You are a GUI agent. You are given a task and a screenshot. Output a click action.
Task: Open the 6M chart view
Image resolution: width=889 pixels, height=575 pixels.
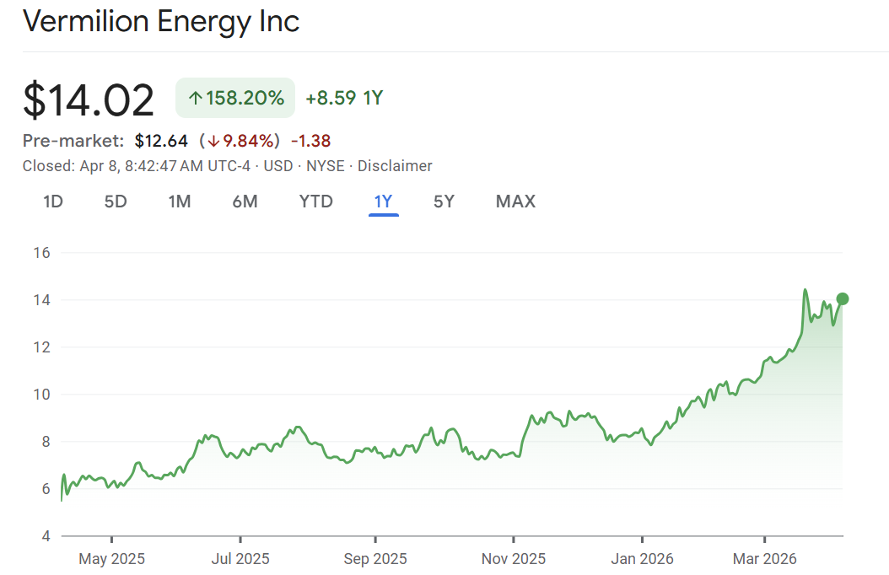pos(245,202)
